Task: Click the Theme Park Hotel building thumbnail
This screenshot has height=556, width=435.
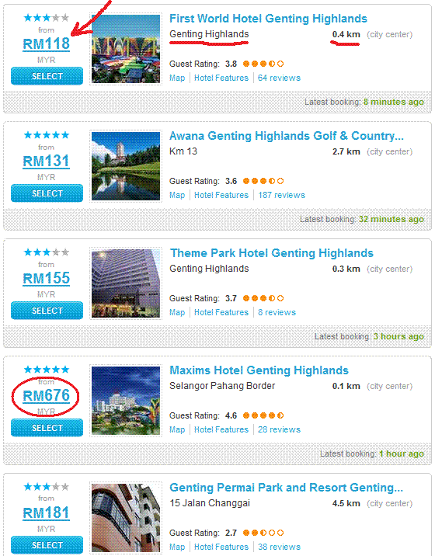Action: pos(126,283)
